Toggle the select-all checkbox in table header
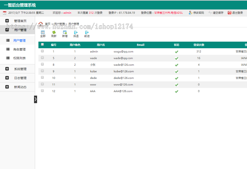 point(42,44)
